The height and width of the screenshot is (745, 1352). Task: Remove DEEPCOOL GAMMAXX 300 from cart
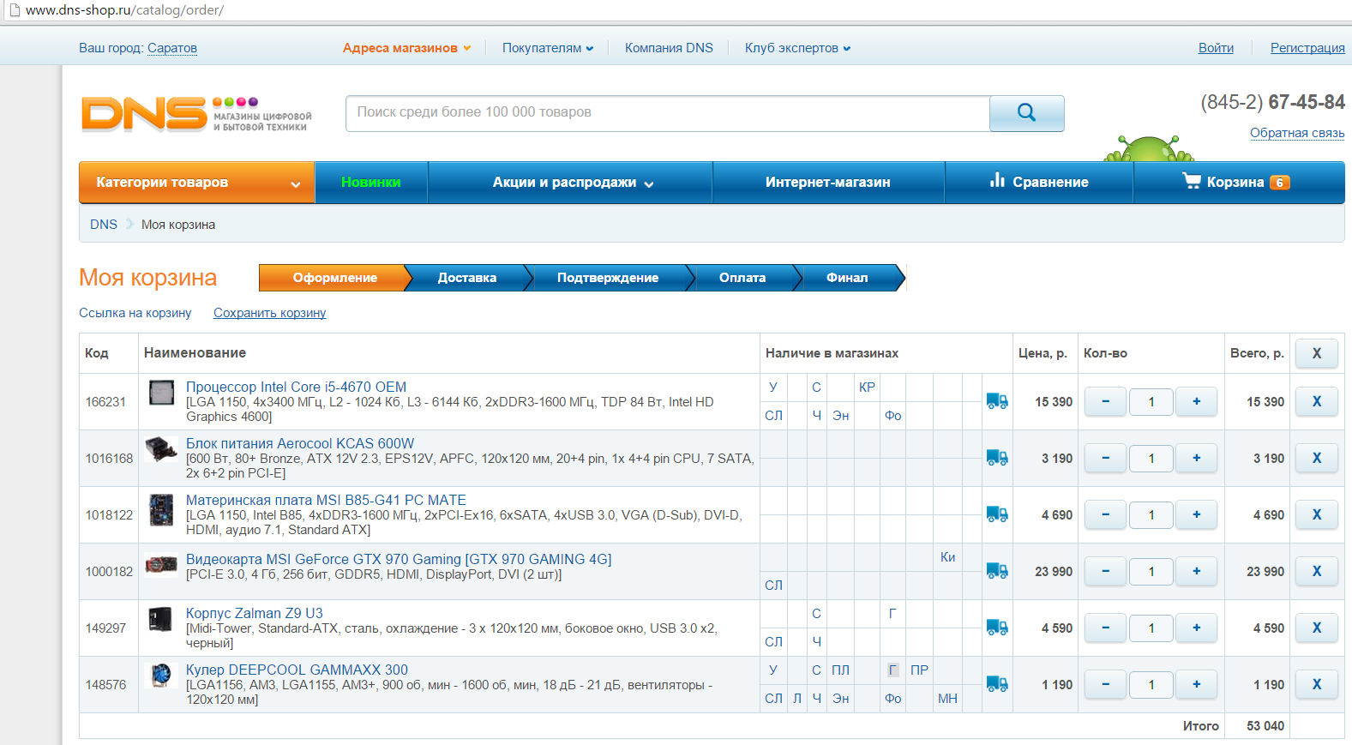click(1317, 684)
